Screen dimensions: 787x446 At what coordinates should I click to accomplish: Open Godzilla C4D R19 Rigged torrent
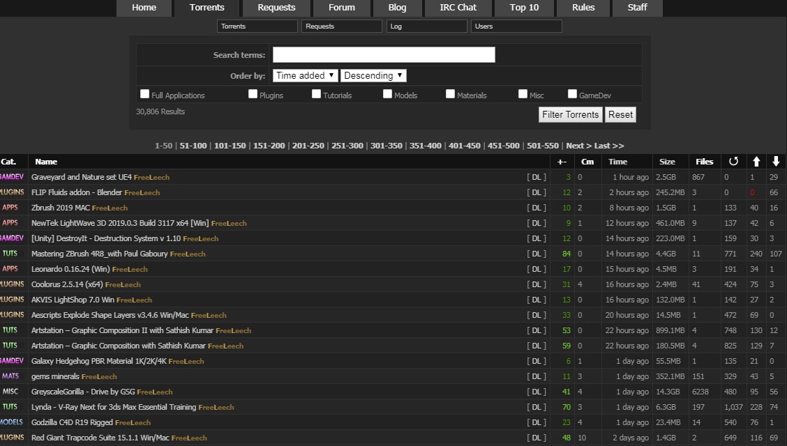coord(72,422)
